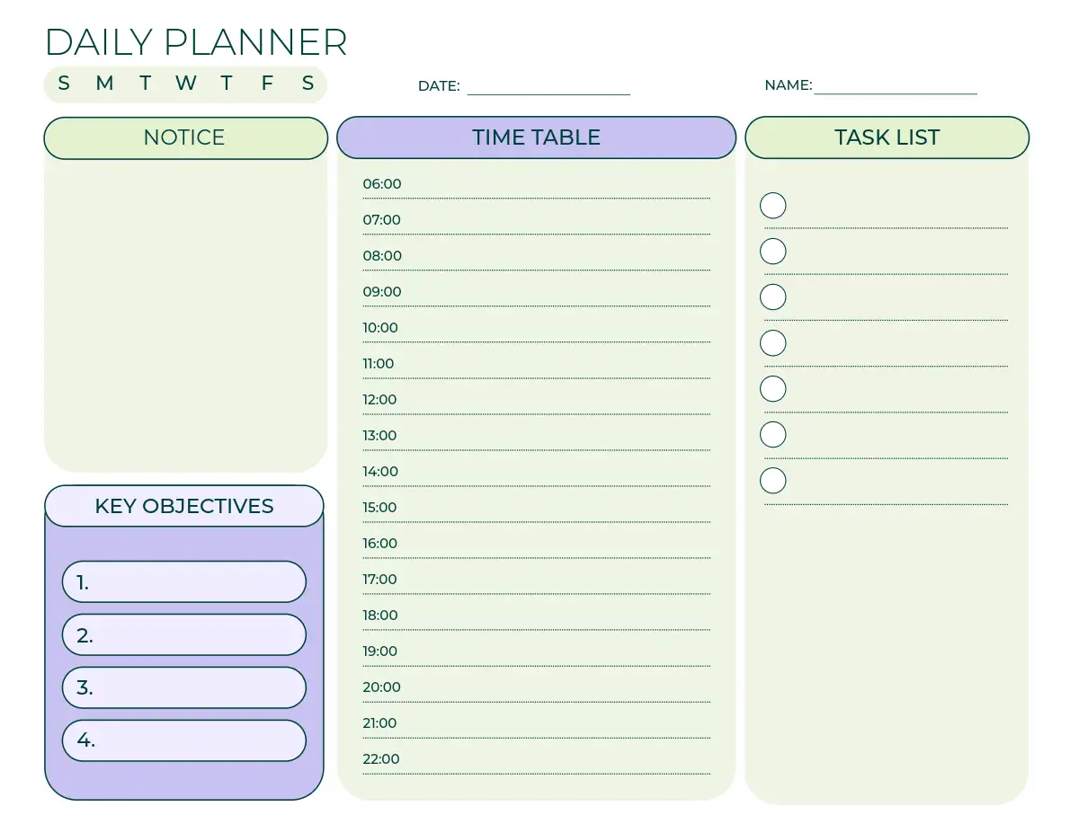Select key objective number 3 field
The height and width of the screenshot is (833, 1079).
coord(184,688)
